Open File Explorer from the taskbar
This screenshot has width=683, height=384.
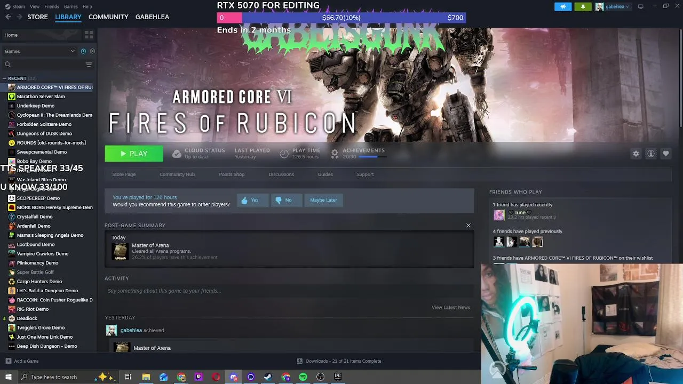point(146,377)
